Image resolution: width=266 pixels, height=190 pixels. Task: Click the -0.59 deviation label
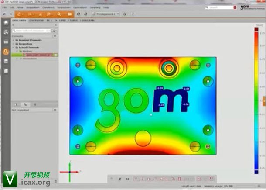click(186, 89)
